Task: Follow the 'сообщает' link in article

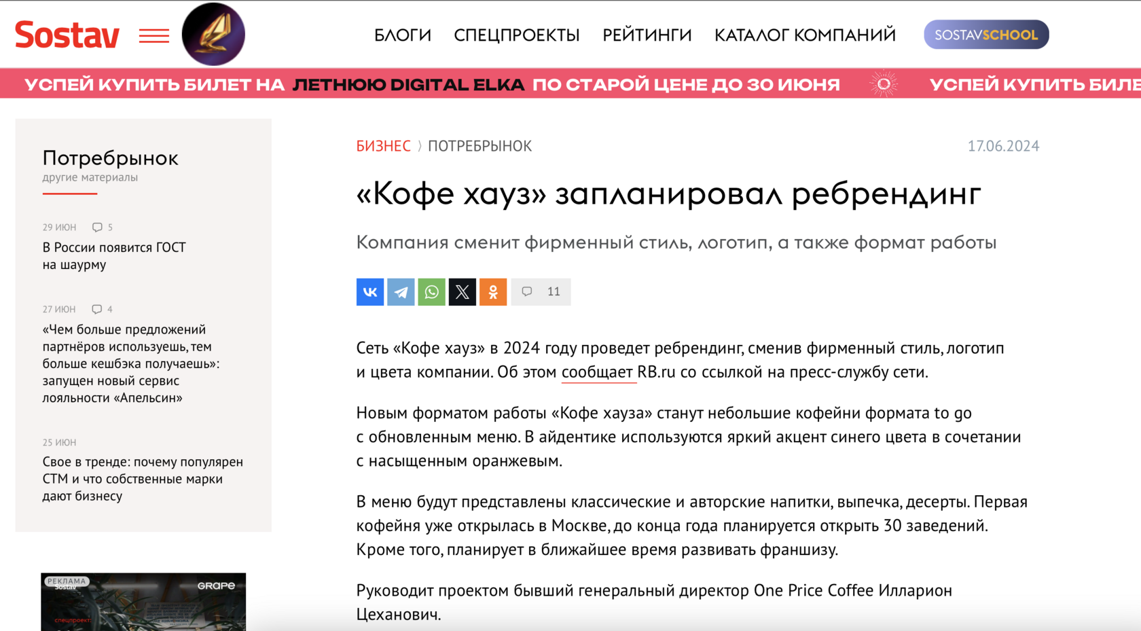Action: (x=597, y=372)
